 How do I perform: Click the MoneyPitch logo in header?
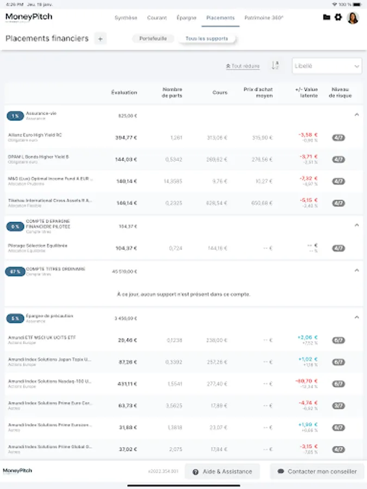tap(29, 17)
